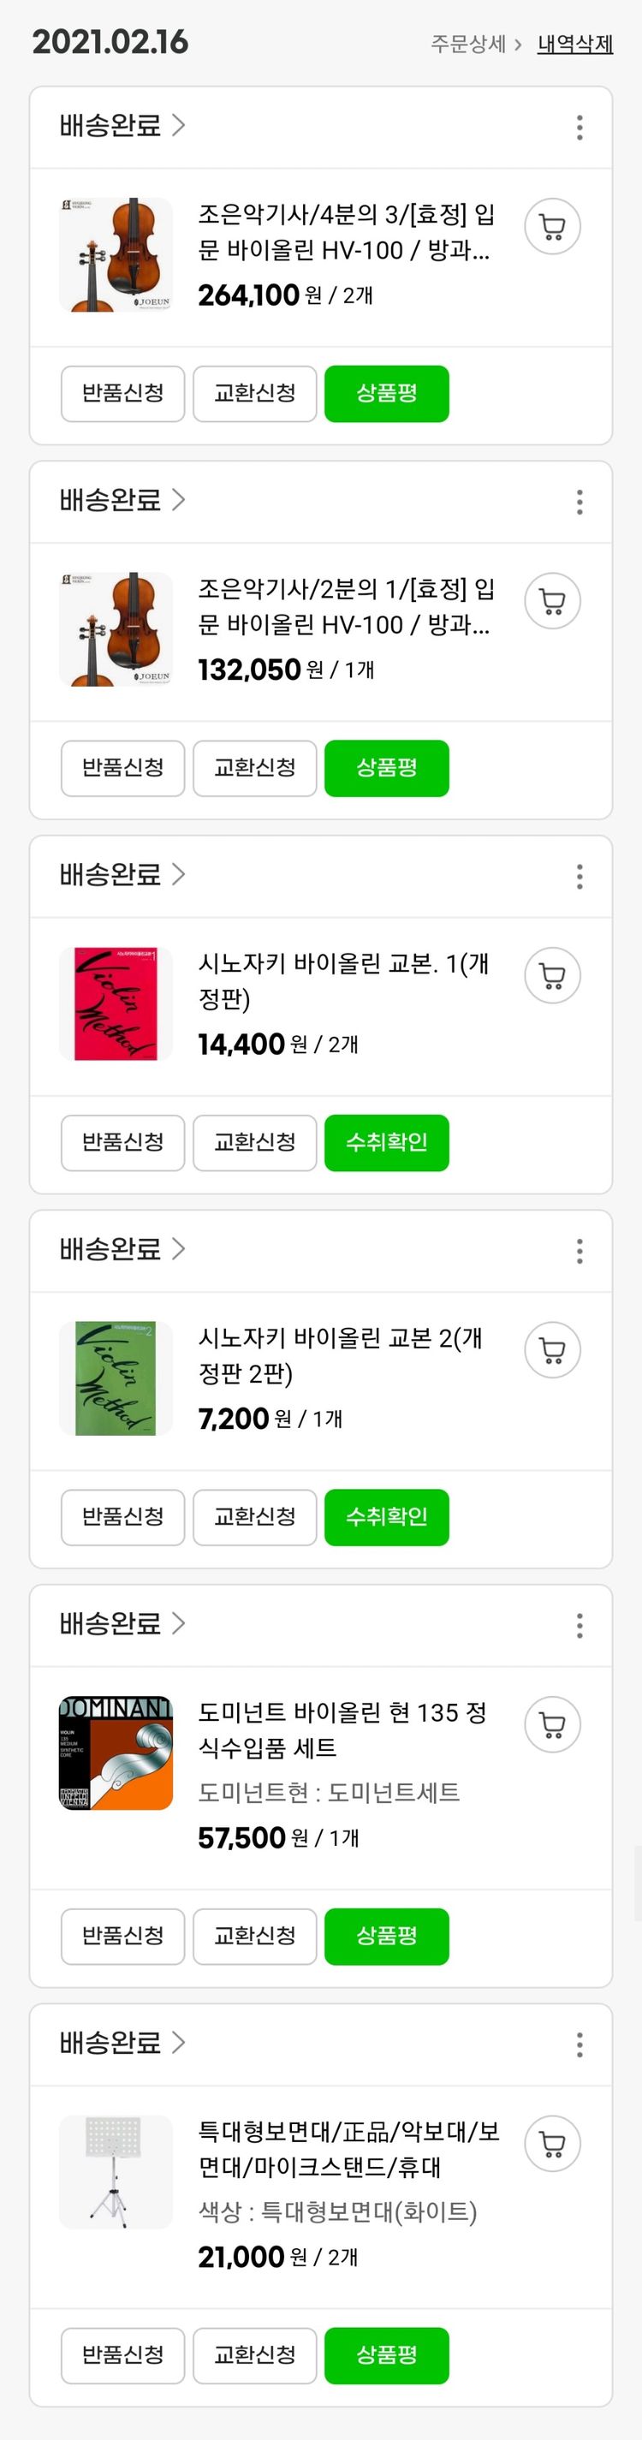Expand 배송완료 status for 특대형보면대
This screenshot has width=642, height=2440.
[122, 2042]
